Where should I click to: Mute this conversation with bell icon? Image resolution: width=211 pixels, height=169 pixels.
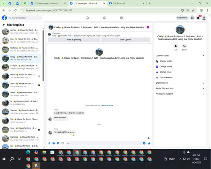(176, 46)
